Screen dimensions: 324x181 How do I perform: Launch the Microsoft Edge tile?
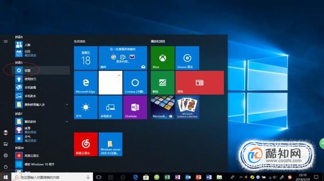pyautogui.click(x=86, y=83)
